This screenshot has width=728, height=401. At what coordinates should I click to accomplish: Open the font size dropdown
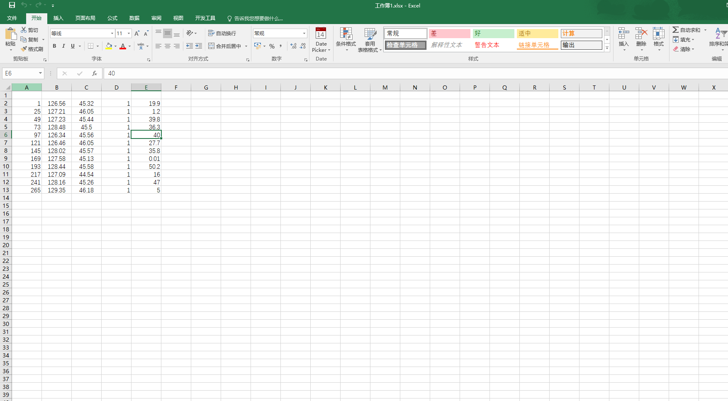(x=129, y=33)
